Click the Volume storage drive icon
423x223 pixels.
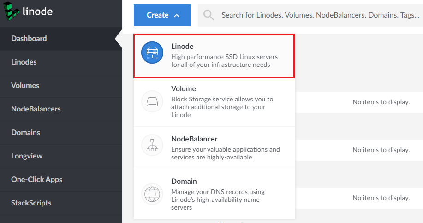152,102
